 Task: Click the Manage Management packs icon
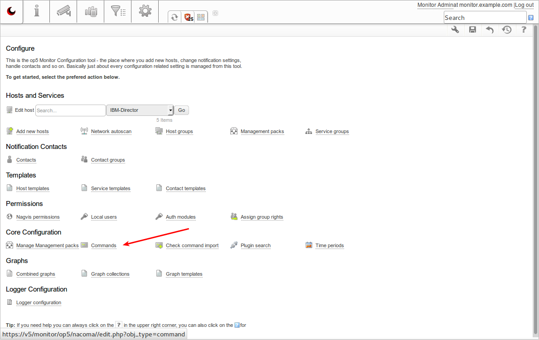point(10,245)
